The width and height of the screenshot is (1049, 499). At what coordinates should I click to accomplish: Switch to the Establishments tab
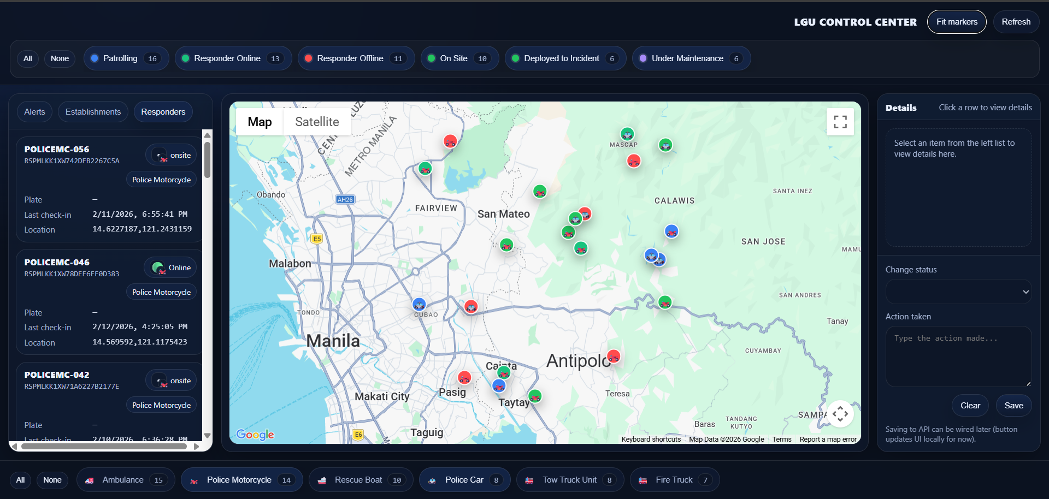coord(93,111)
